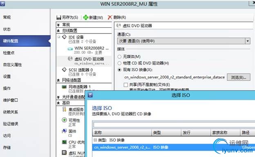
Task: Click the red X Delete (删除) icon
Action: [x=110, y=18]
